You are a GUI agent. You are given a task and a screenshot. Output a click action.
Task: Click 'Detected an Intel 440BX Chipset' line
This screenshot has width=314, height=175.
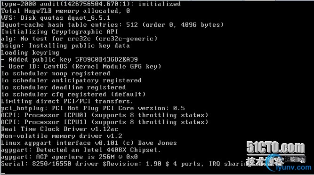tap(81, 150)
